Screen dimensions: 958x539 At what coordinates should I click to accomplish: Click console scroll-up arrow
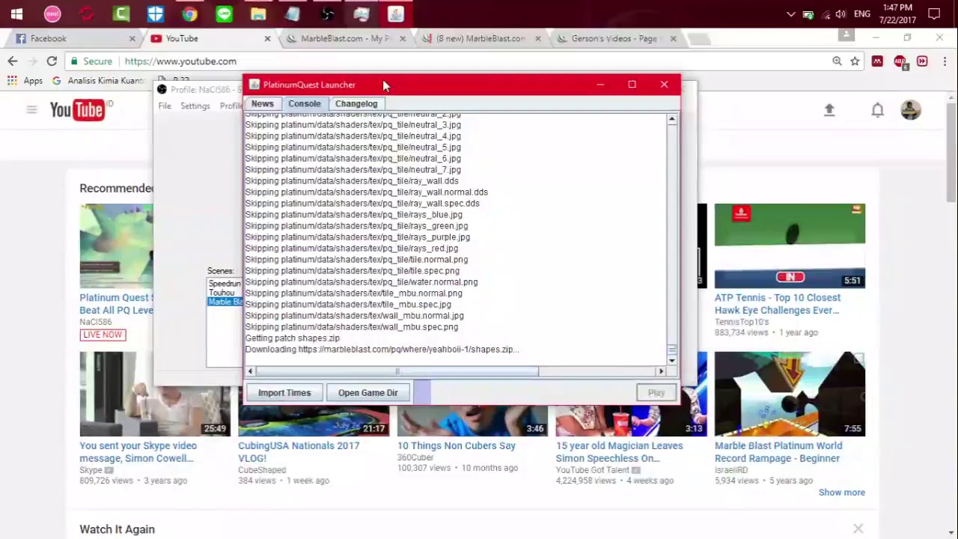[672, 120]
